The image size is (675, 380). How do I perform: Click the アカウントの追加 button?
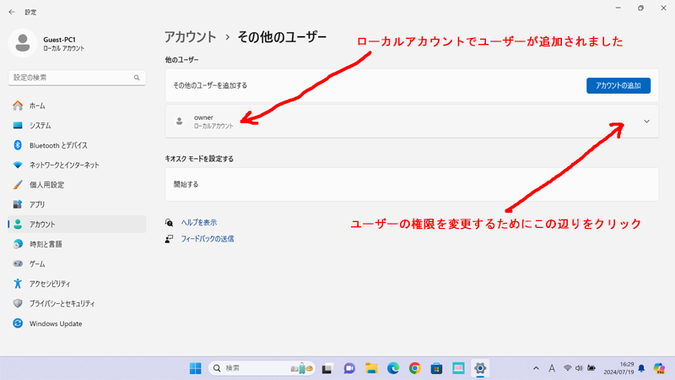coord(618,85)
